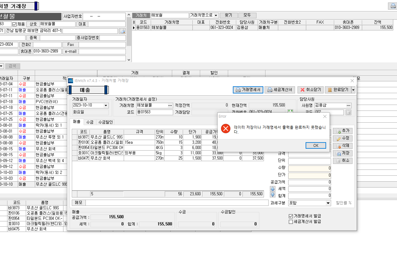Open 거래처명 lookup with ellipsis button

[170, 105]
